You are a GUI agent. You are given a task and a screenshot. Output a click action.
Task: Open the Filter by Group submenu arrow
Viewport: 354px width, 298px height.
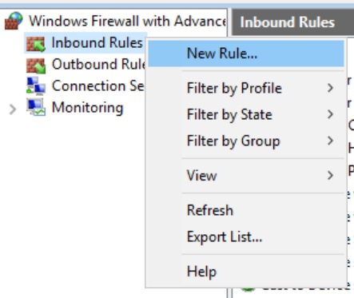(330, 141)
